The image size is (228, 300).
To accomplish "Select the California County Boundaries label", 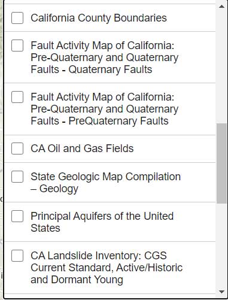I will click(99, 18).
